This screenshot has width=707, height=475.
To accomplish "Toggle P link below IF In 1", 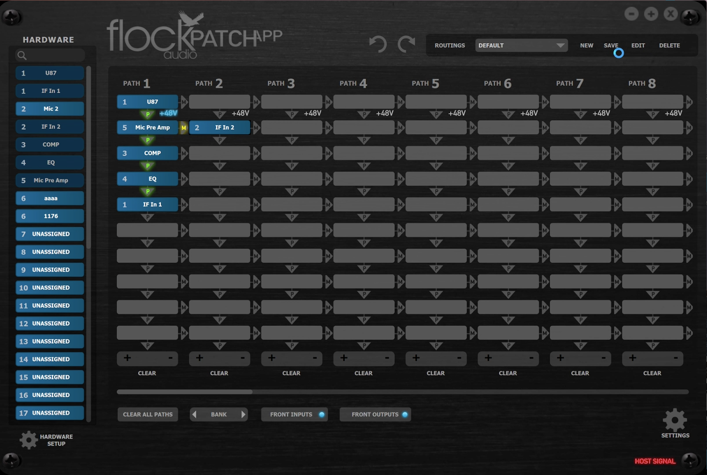I will (147, 217).
